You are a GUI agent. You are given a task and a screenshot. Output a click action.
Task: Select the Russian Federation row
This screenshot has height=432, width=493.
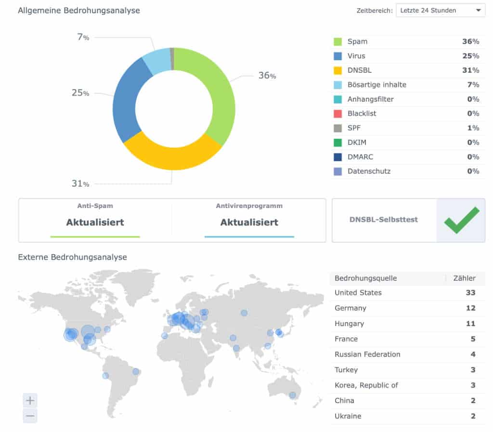click(x=407, y=354)
